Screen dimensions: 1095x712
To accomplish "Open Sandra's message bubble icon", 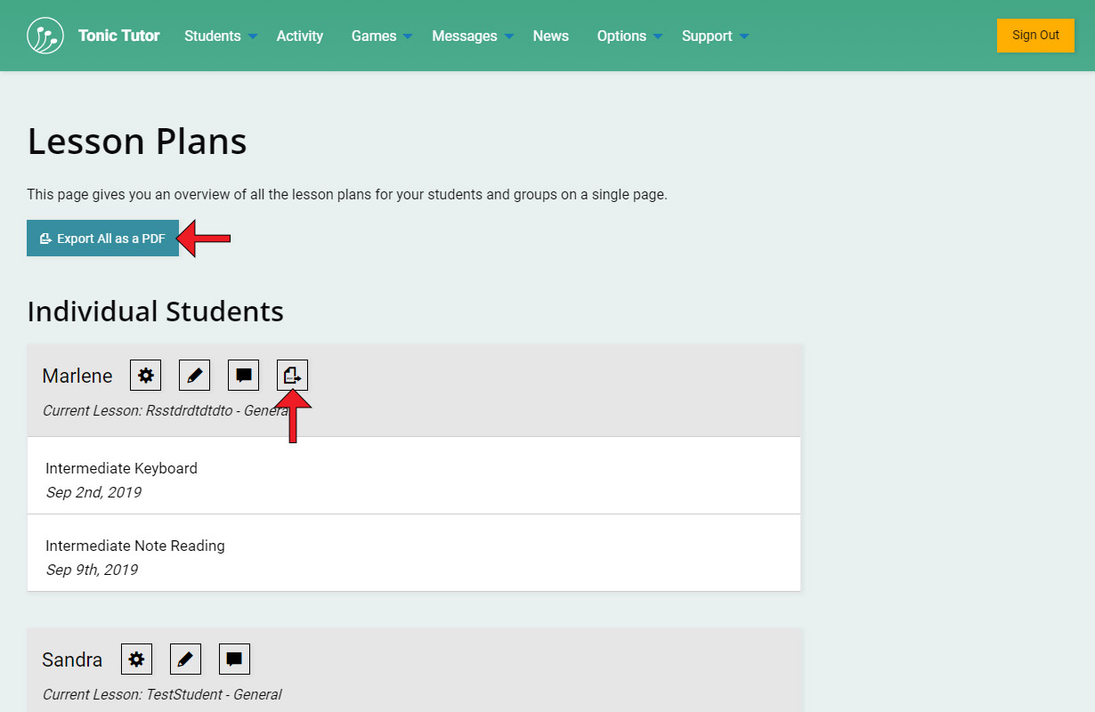I will click(235, 659).
